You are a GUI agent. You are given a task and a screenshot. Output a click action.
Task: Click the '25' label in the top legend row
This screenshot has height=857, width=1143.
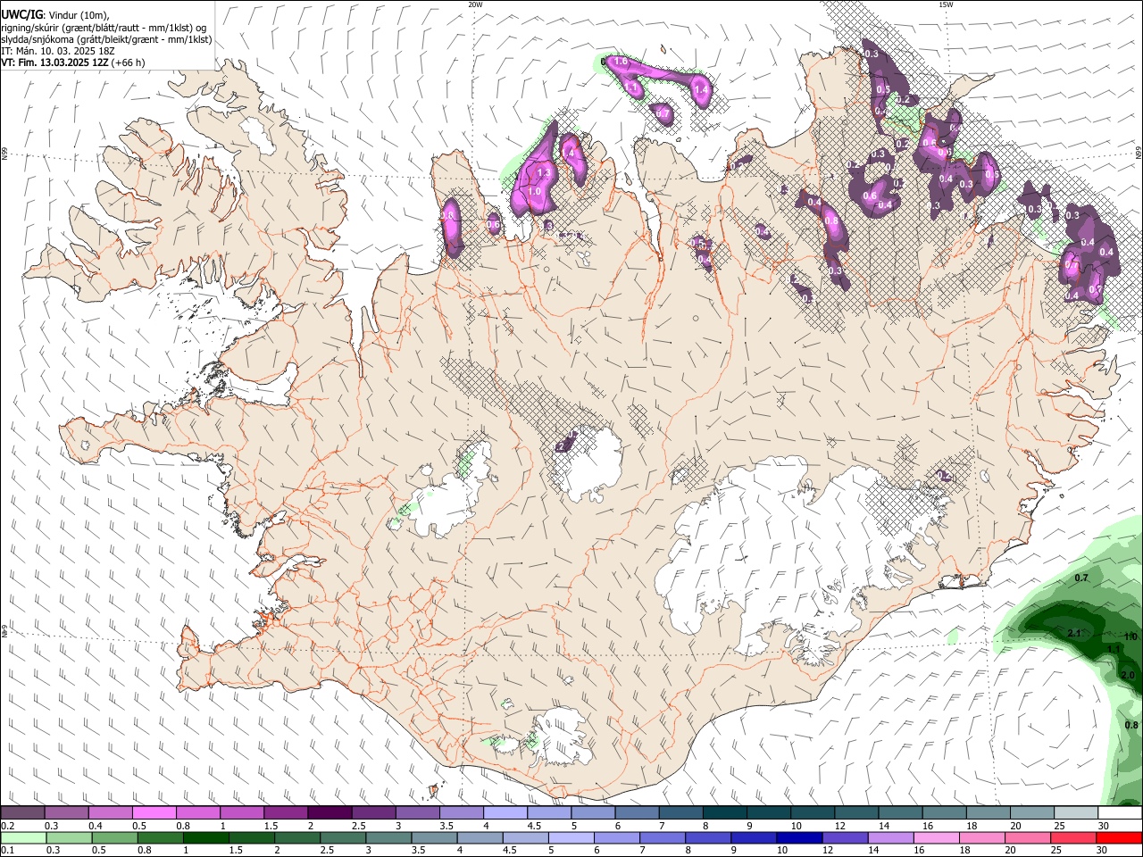[1063, 826]
